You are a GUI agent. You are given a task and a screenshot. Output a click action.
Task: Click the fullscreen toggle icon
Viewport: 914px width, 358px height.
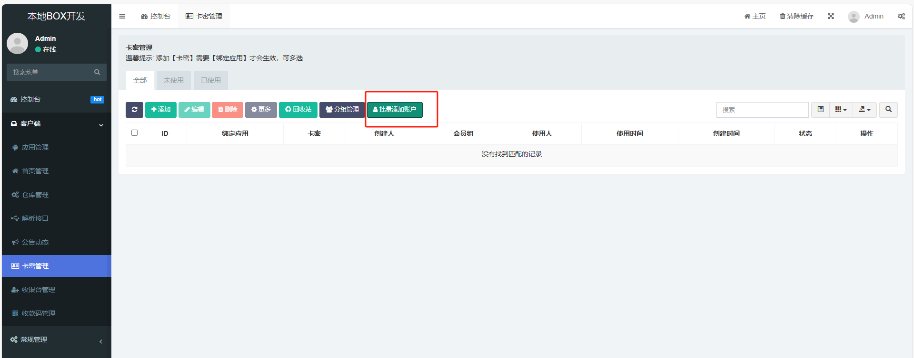[831, 16]
